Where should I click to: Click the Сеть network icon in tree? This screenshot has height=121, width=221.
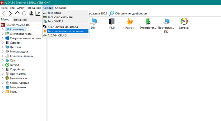point(7,60)
